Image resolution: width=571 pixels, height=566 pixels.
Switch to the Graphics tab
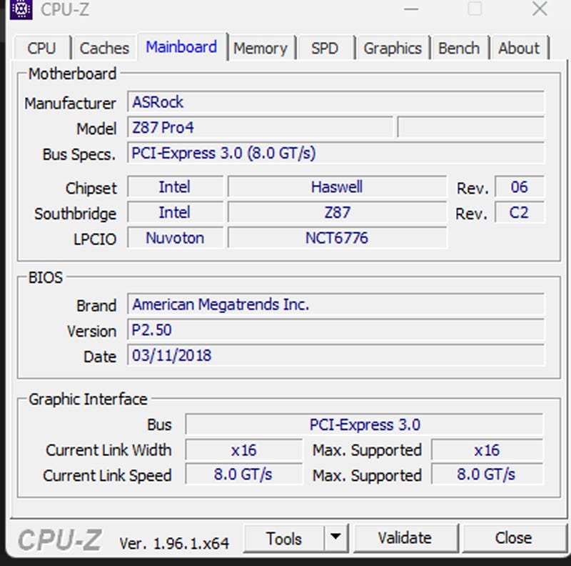click(393, 48)
